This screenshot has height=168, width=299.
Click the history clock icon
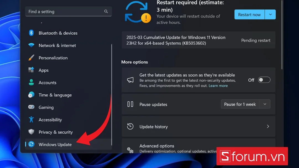point(130,126)
